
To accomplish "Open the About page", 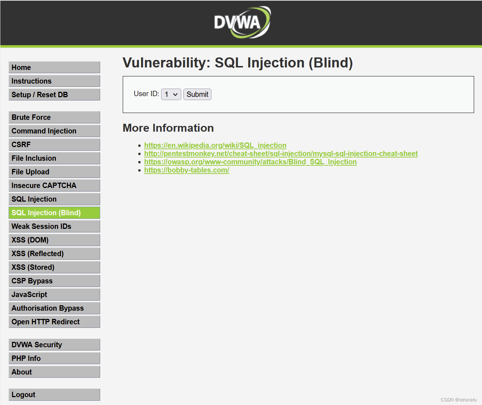I will pos(54,372).
